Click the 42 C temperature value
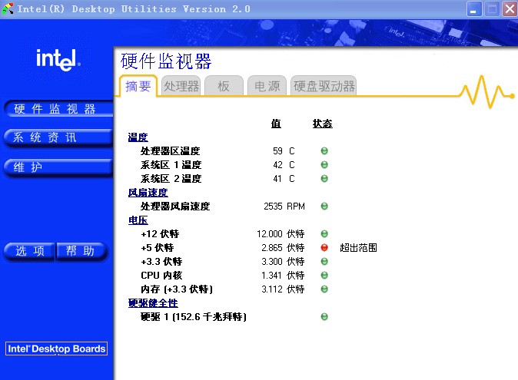 tap(284, 165)
